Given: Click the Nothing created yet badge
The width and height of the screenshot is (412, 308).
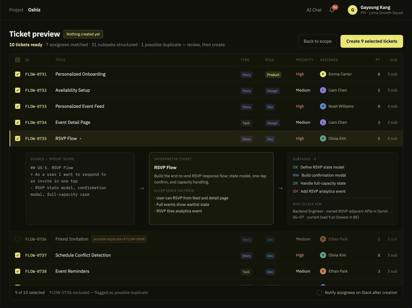Looking at the screenshot, I should pyautogui.click(x=83, y=34).
